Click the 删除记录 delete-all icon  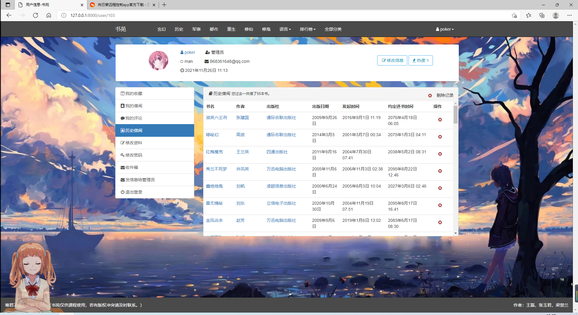point(430,96)
